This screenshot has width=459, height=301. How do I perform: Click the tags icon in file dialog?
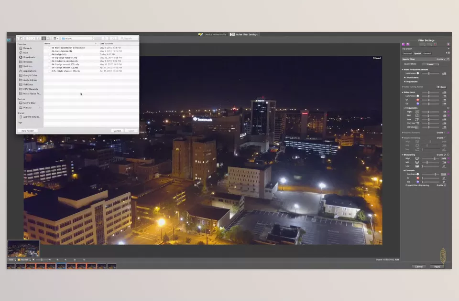(x=113, y=39)
